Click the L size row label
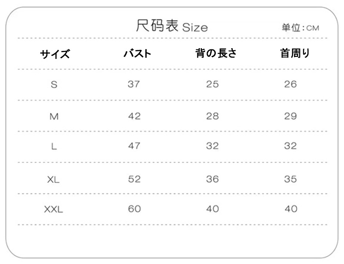344x264 pixels. [x=54, y=146]
